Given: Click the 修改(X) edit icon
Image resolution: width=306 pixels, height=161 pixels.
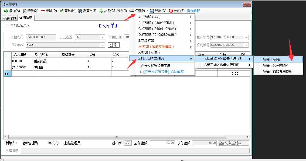Looking at the screenshot, I should [25, 11].
